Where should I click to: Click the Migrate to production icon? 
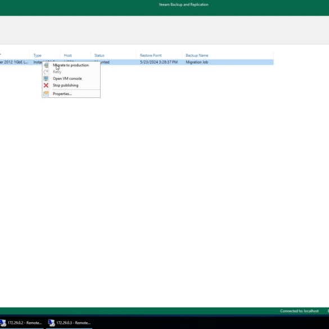[x=46, y=65]
